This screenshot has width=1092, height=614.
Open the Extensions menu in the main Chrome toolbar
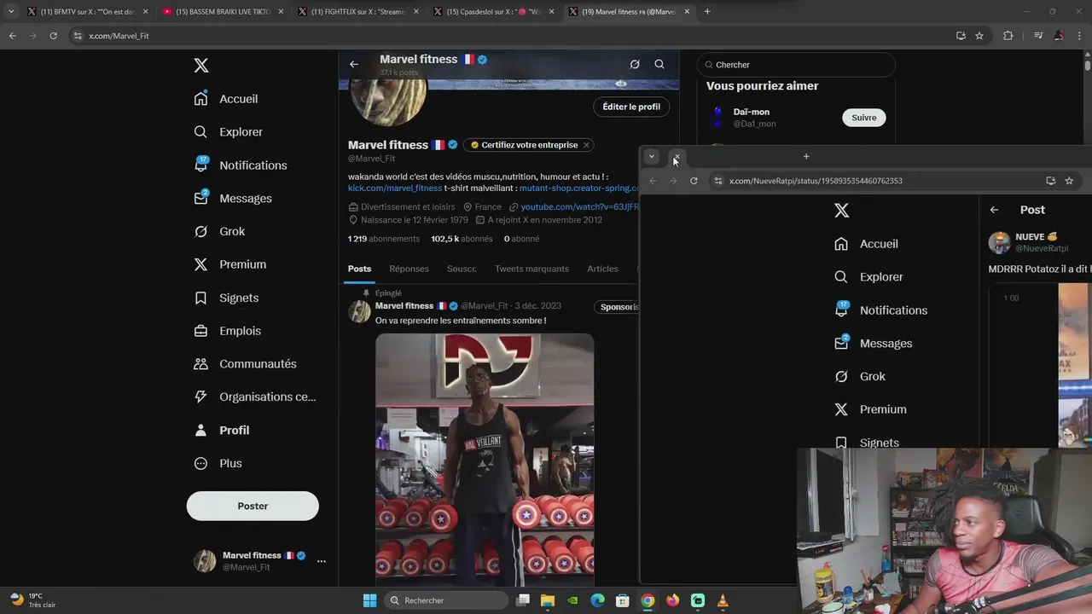pyautogui.click(x=1008, y=36)
